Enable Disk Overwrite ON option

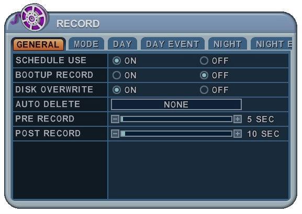click(117, 90)
